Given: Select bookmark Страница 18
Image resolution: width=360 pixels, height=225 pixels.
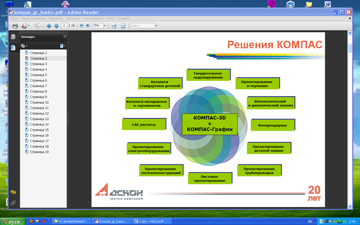Looking at the screenshot, I should coord(39,146).
